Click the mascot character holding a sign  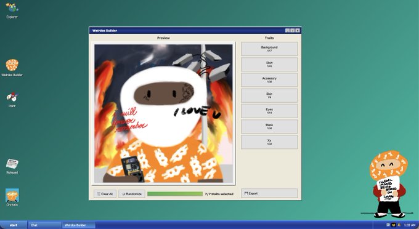388,184
